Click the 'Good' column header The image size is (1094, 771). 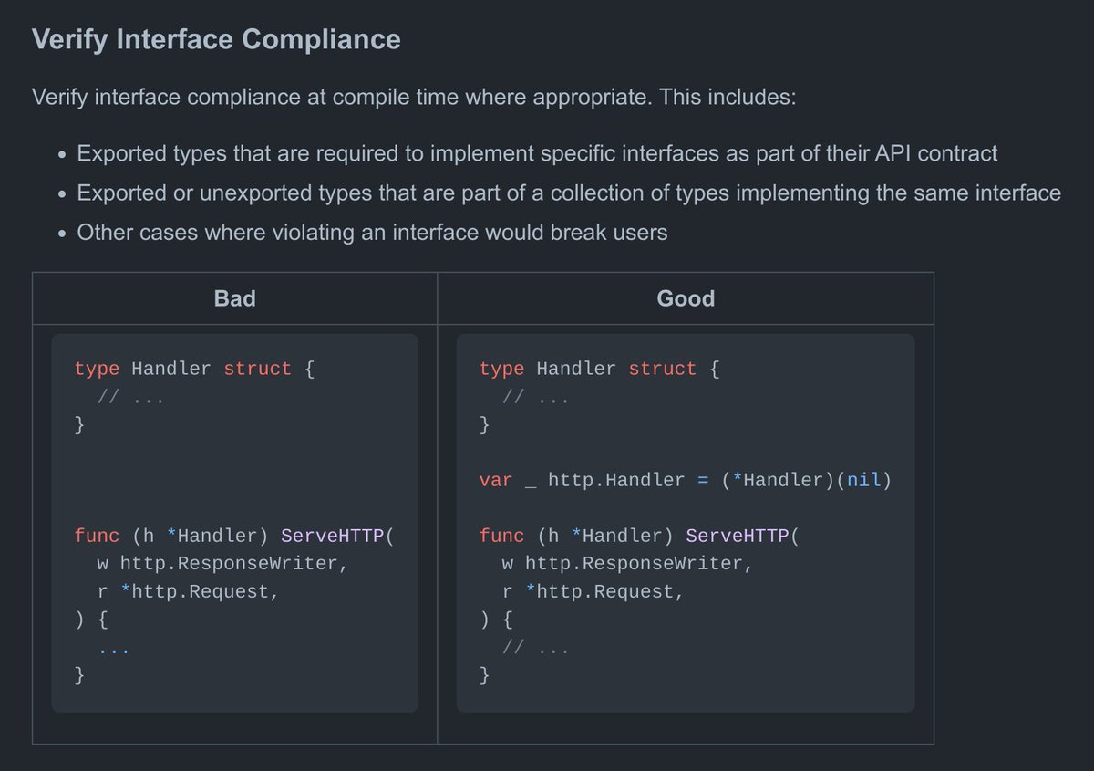point(686,298)
